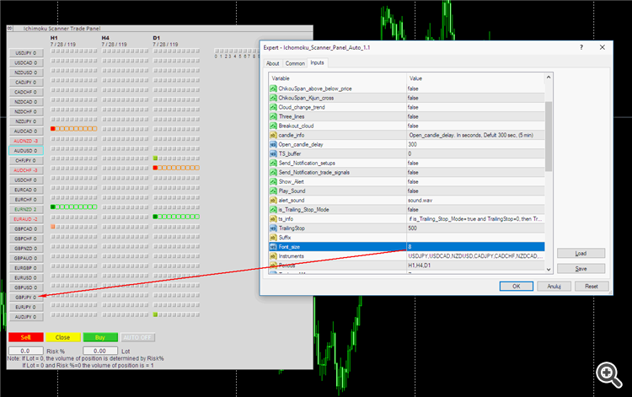
Task: Click the TrailingStop integer icon
Action: point(273,228)
